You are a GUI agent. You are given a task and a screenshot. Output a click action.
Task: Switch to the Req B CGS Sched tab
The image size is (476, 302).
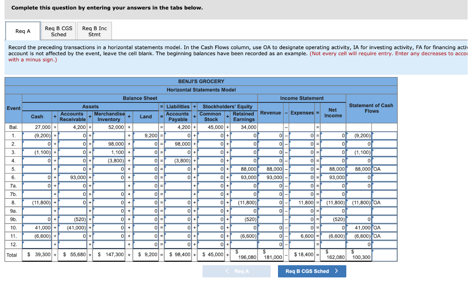(59, 31)
